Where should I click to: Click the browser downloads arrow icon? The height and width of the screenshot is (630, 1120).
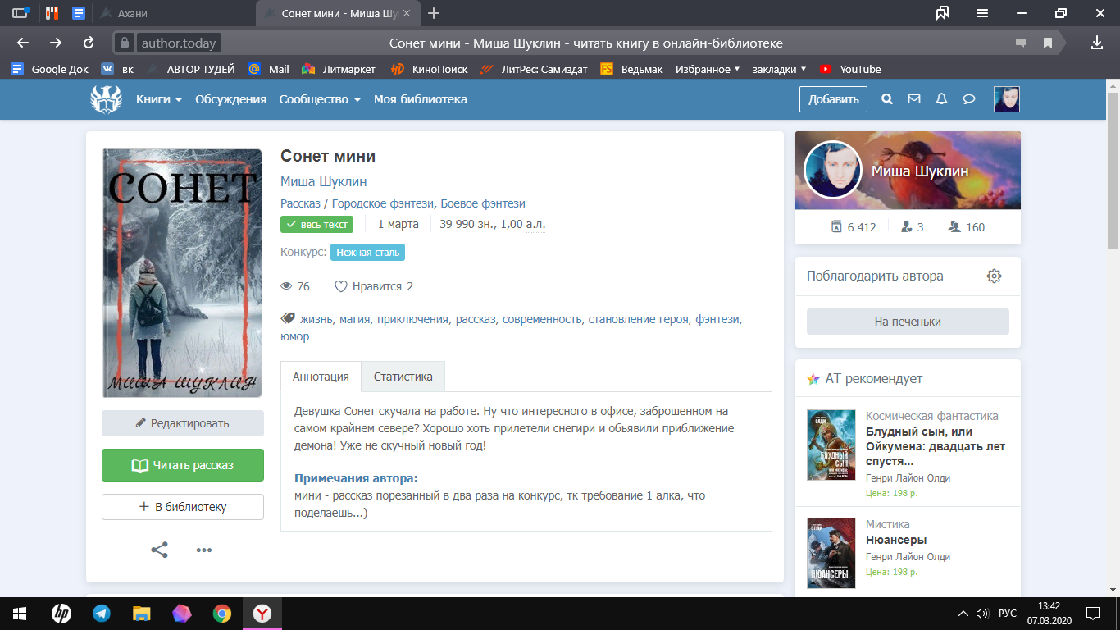[1096, 43]
